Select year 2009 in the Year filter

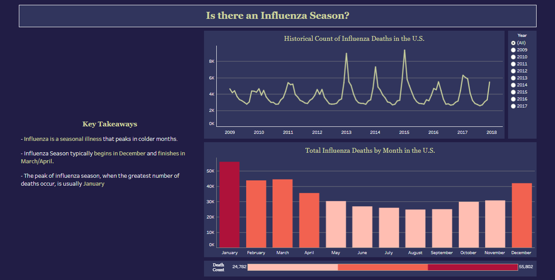pos(513,50)
